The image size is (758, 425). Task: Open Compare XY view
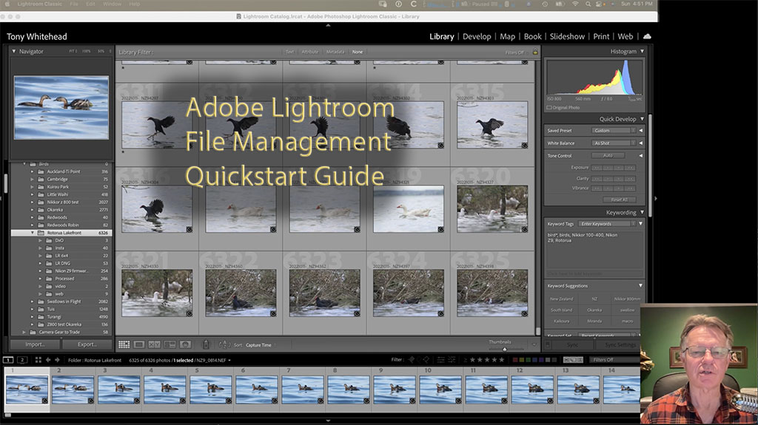tap(154, 344)
